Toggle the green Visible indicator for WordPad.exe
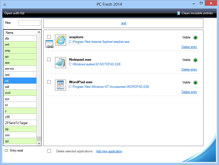 [195, 82]
